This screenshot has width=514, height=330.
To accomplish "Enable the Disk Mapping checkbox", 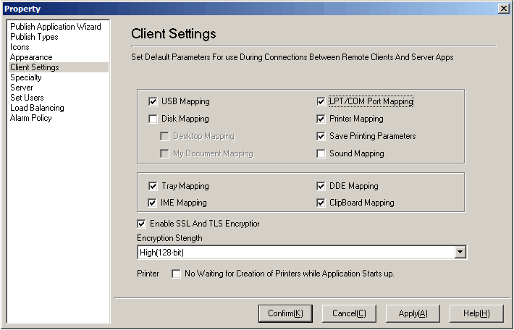I will point(153,119).
